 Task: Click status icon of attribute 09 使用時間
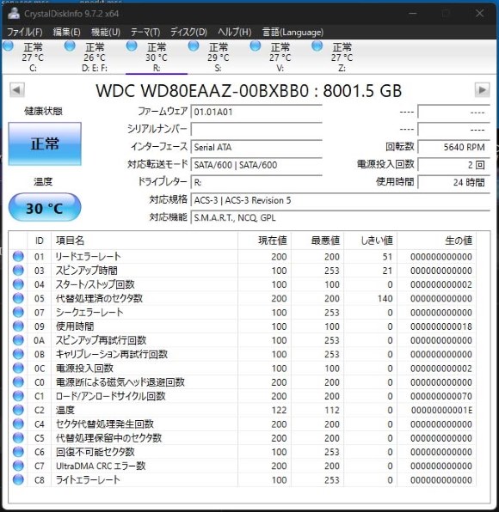tap(18, 326)
